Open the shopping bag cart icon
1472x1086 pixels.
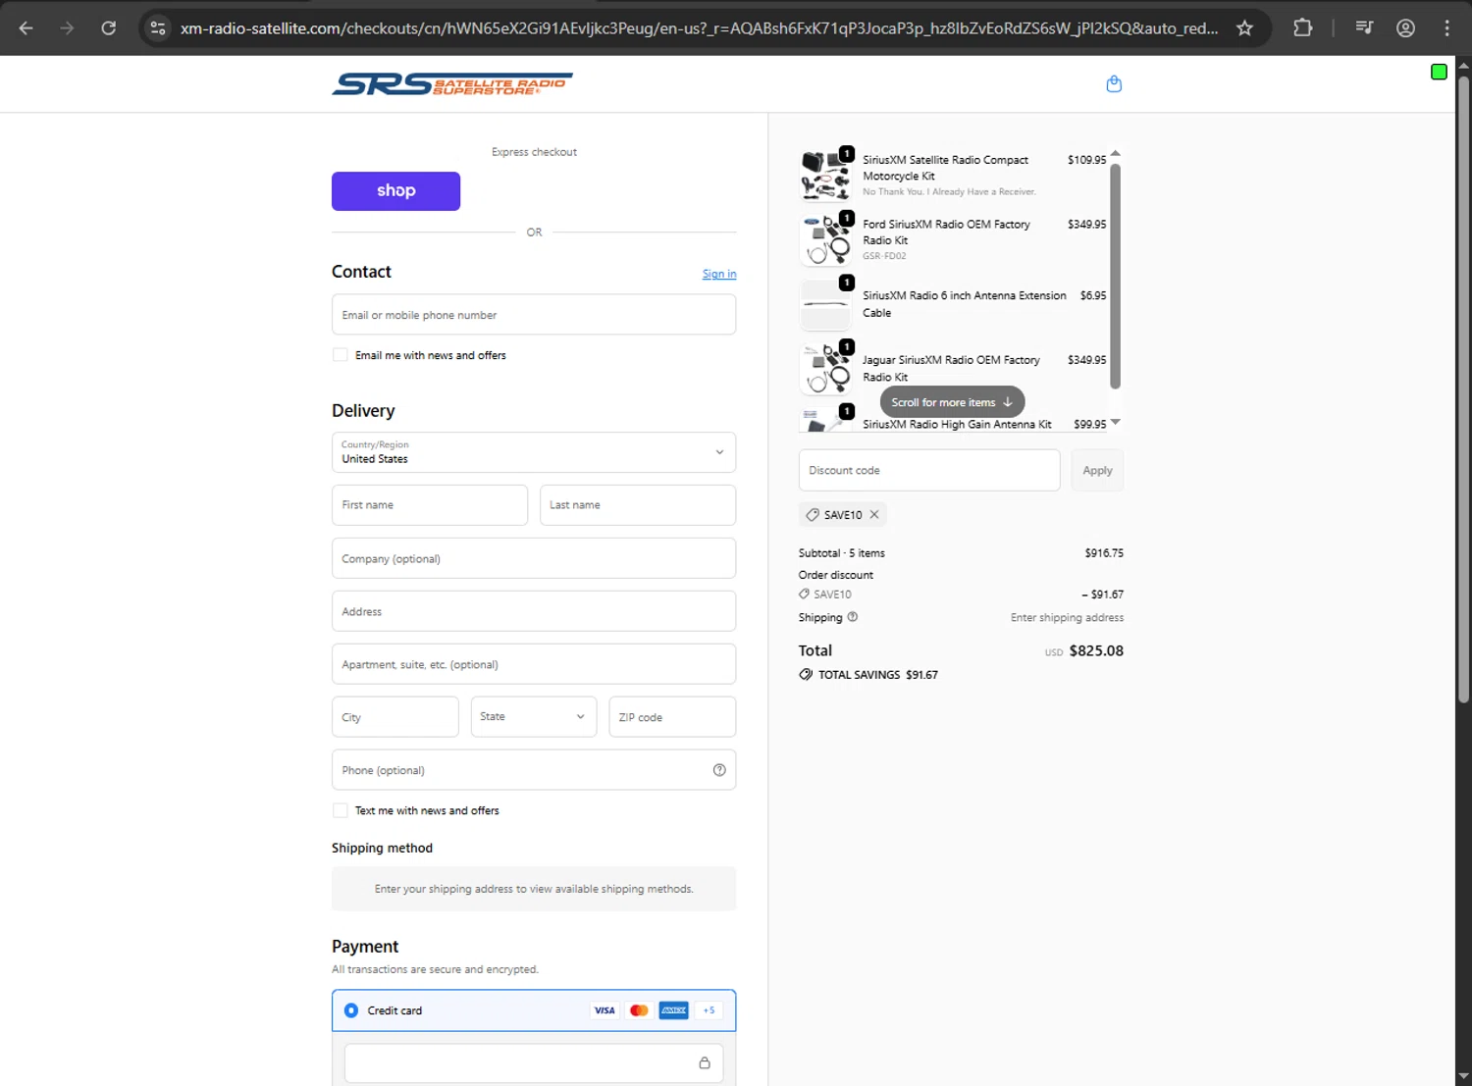pos(1114,84)
